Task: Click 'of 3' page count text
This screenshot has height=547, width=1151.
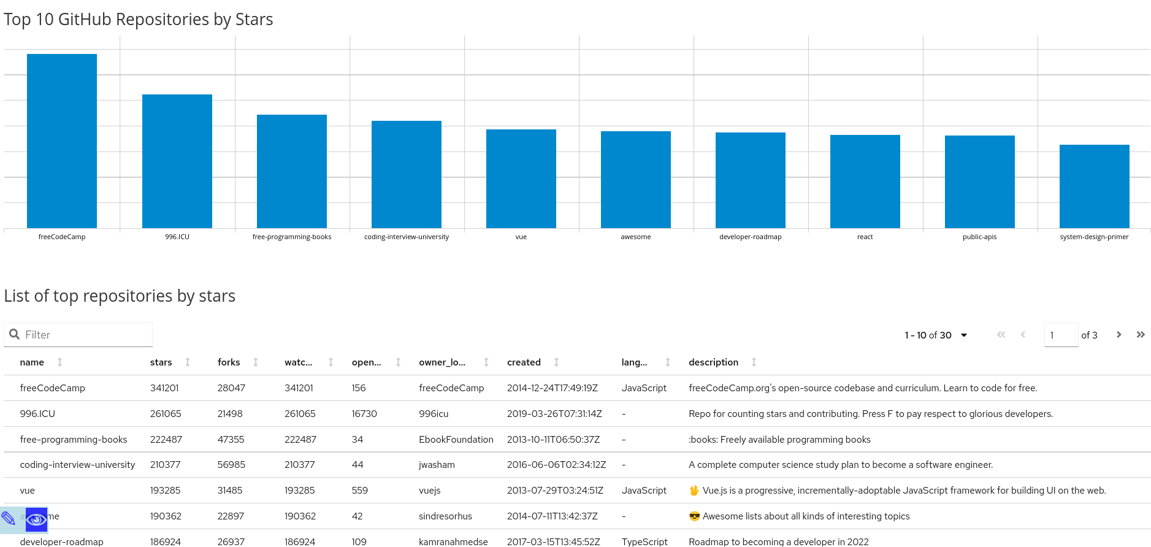Action: (1089, 335)
